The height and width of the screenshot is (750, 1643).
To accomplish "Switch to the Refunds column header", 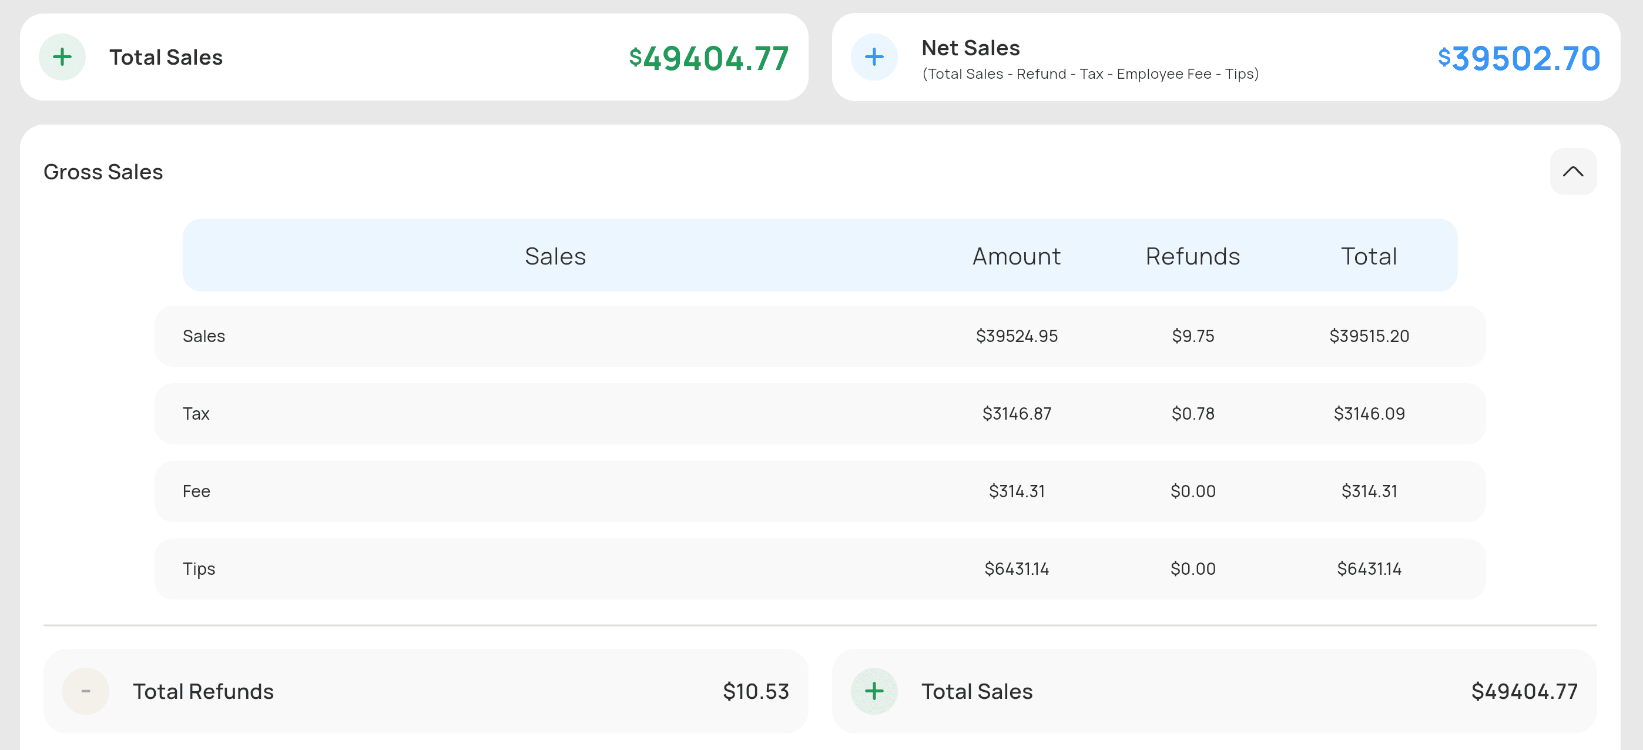I will click(1192, 256).
